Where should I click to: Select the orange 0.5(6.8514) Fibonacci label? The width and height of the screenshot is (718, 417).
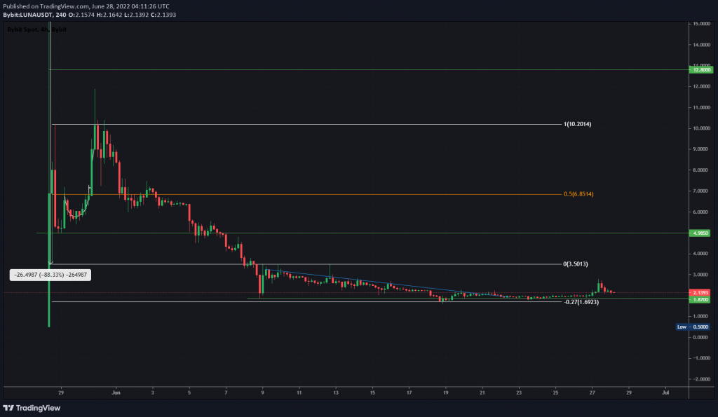pos(578,194)
